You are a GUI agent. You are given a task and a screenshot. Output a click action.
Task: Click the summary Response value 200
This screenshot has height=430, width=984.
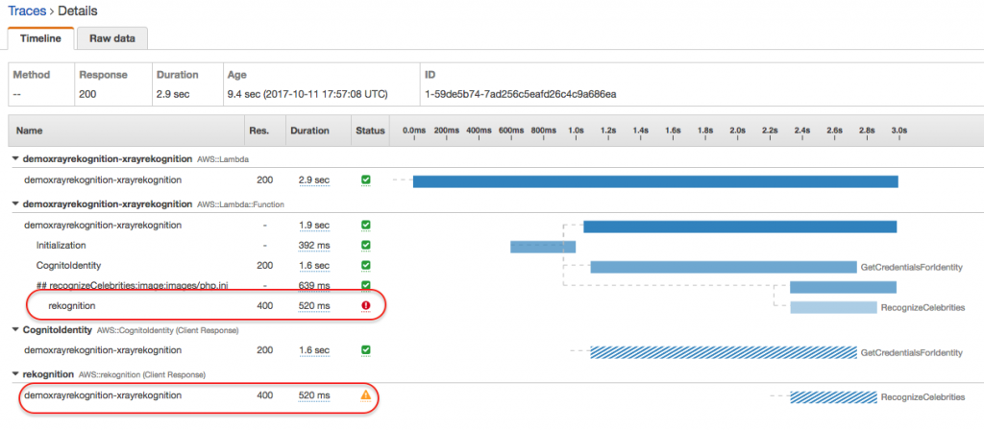[x=87, y=94]
